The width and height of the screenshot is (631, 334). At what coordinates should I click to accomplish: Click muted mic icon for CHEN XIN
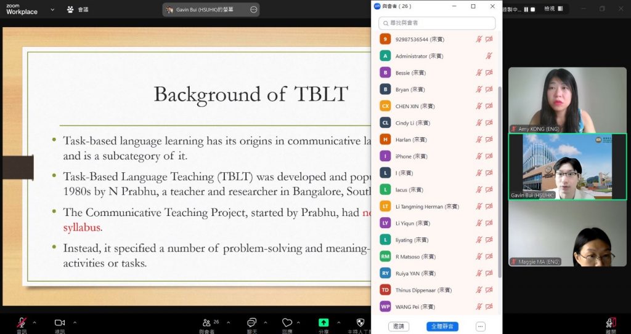[x=479, y=106]
